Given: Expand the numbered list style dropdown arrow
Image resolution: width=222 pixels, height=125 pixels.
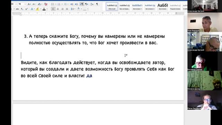Looking at the screenshot, I should [62, 4].
